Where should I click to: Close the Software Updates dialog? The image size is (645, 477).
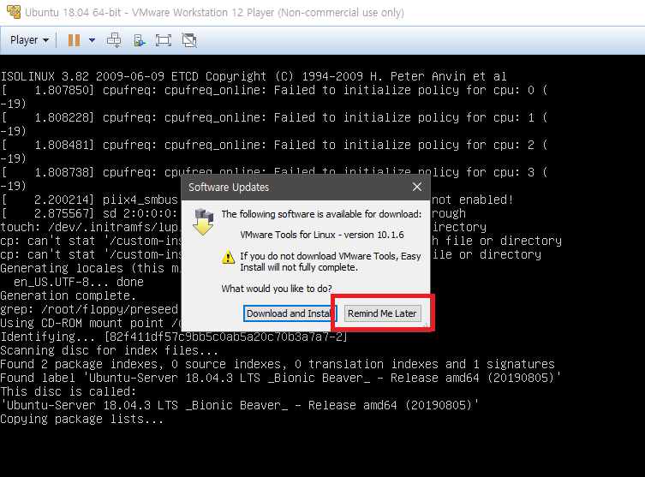(417, 187)
